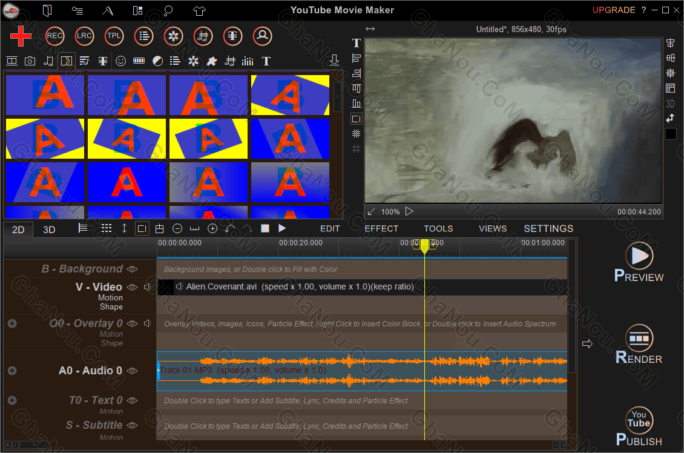Toggle visibility of S - Subtitle track

tap(132, 425)
